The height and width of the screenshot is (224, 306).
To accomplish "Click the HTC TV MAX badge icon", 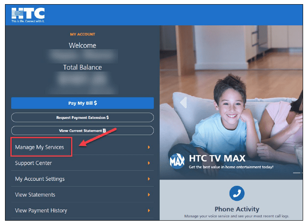I will (177, 161).
